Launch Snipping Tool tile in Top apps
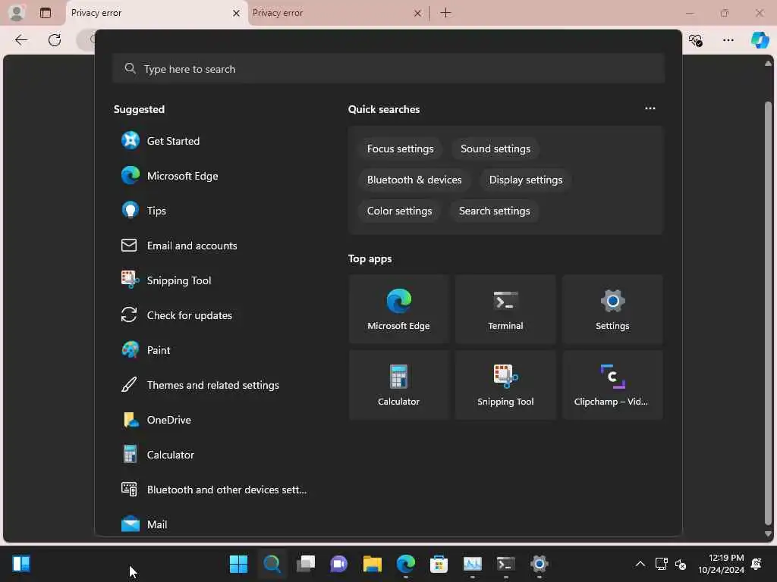777x582 pixels. coord(505,385)
